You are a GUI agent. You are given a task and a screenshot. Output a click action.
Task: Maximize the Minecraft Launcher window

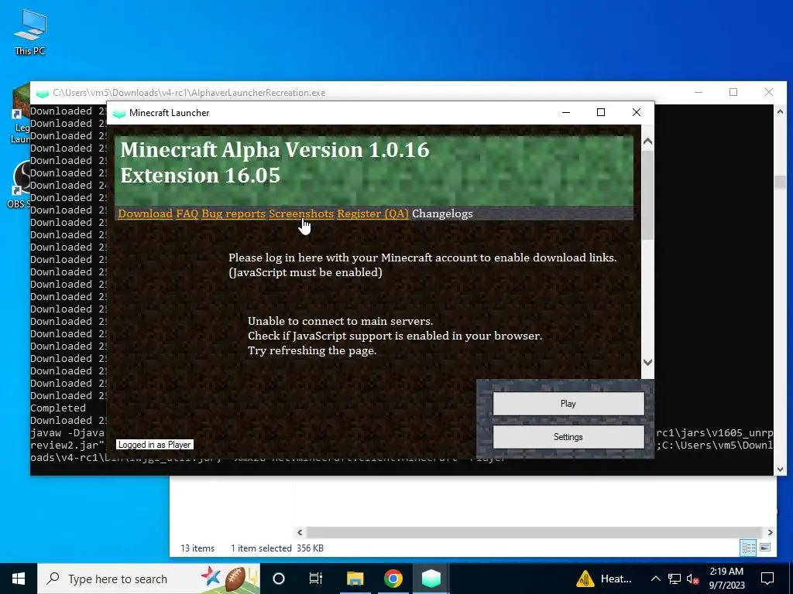tap(601, 112)
